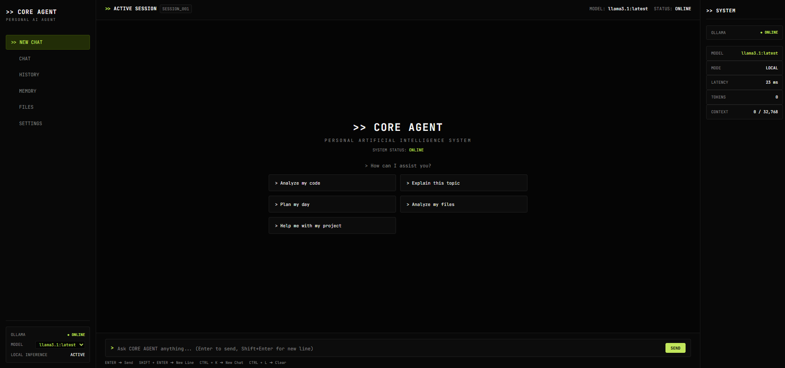Choose the 'Plan my day' suggestion

point(332,204)
